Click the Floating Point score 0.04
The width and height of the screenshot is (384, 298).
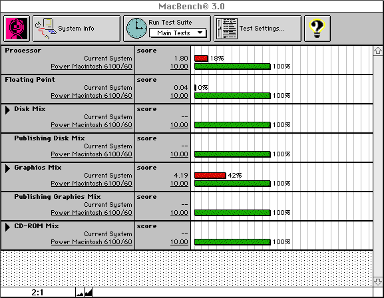tap(181, 88)
